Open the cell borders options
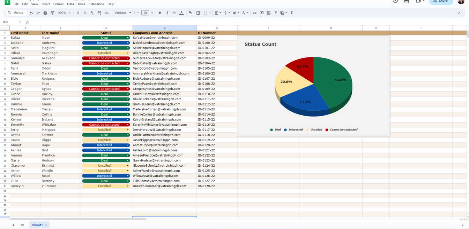This screenshot has height=229, width=469. click(x=198, y=13)
